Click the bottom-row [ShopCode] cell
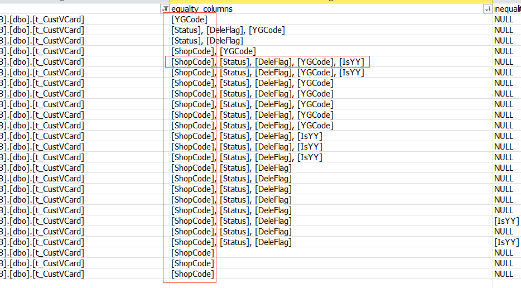Image resolution: width=521 pixels, height=288 pixels. point(192,274)
